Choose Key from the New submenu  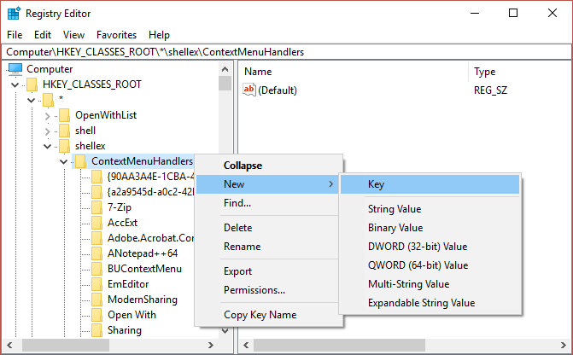376,184
